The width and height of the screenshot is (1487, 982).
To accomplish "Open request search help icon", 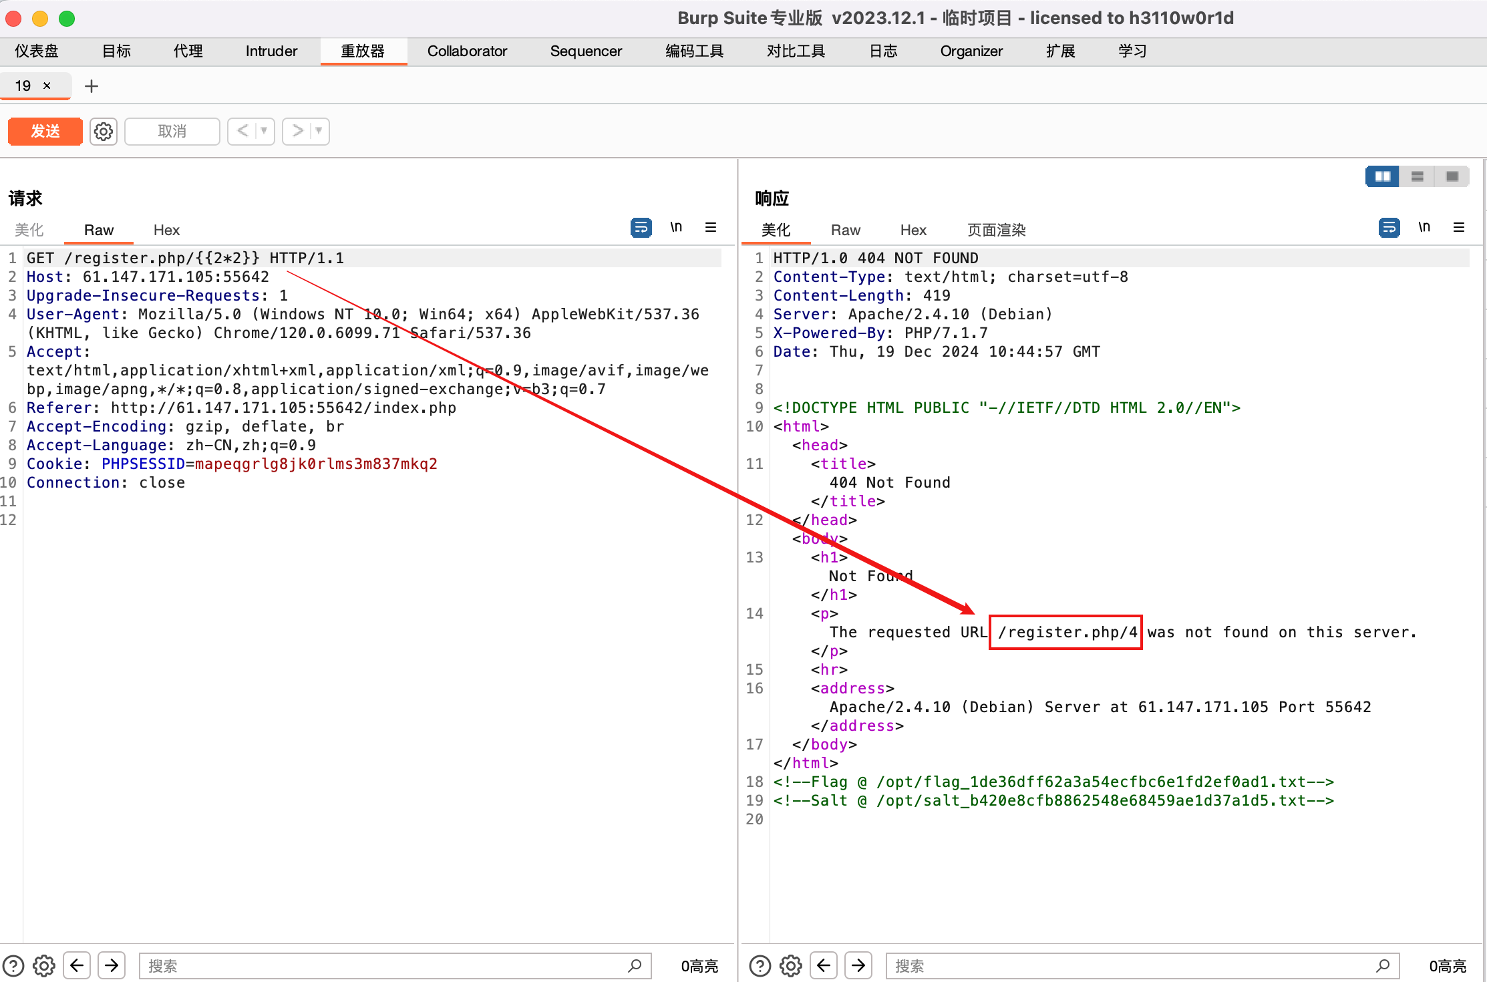I will pos(13,965).
